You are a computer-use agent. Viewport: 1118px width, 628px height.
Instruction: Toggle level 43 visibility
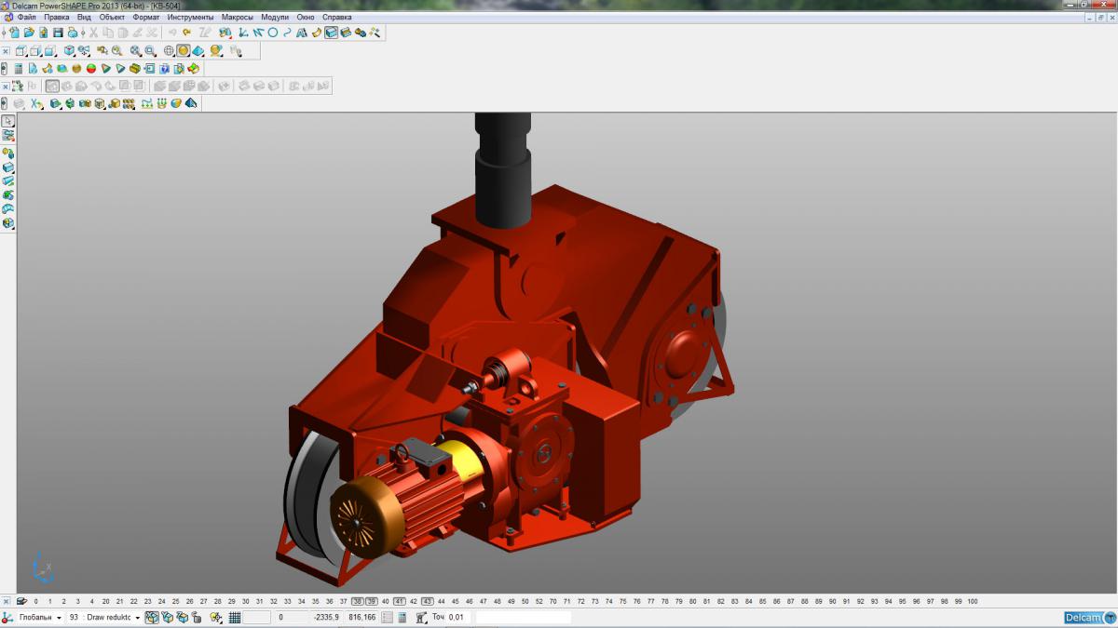pyautogui.click(x=428, y=601)
